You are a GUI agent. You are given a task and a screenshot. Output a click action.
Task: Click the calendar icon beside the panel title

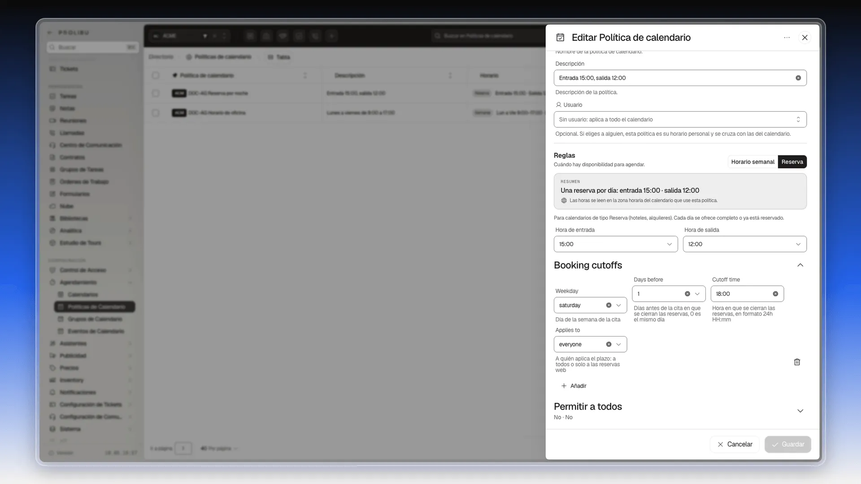(560, 38)
